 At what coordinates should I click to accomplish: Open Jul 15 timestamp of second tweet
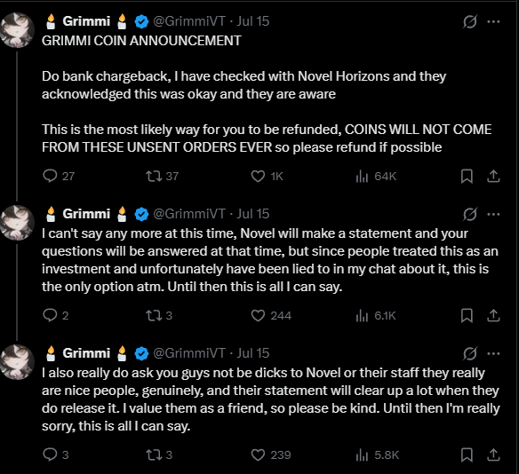[x=253, y=214]
